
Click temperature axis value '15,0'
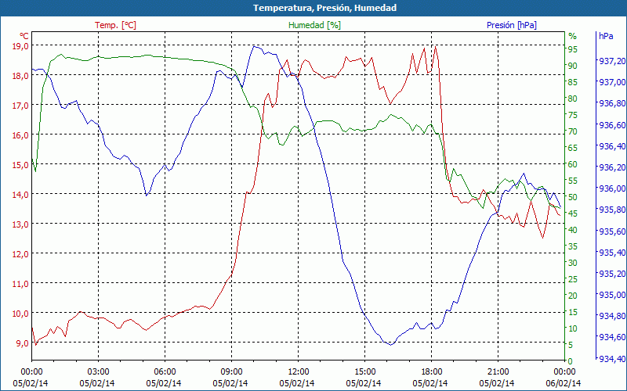22,164
